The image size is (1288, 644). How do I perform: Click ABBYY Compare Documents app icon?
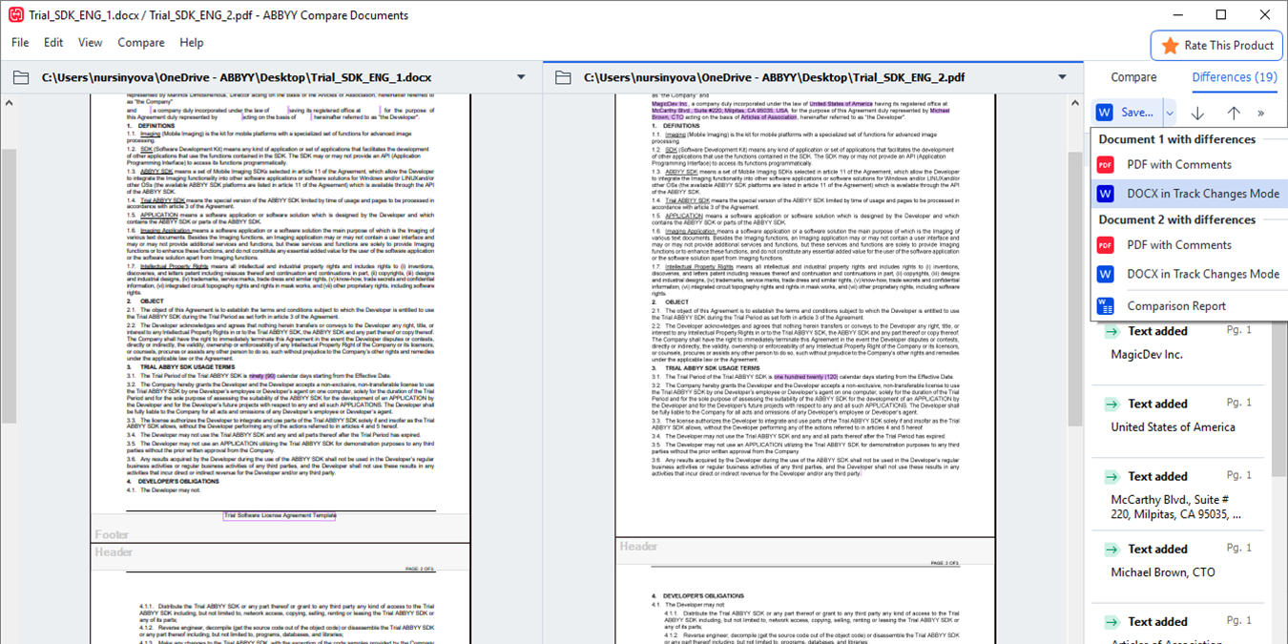tap(15, 15)
